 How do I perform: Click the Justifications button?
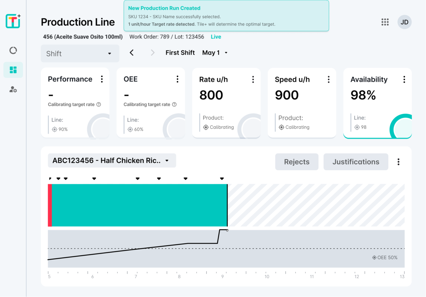point(355,162)
